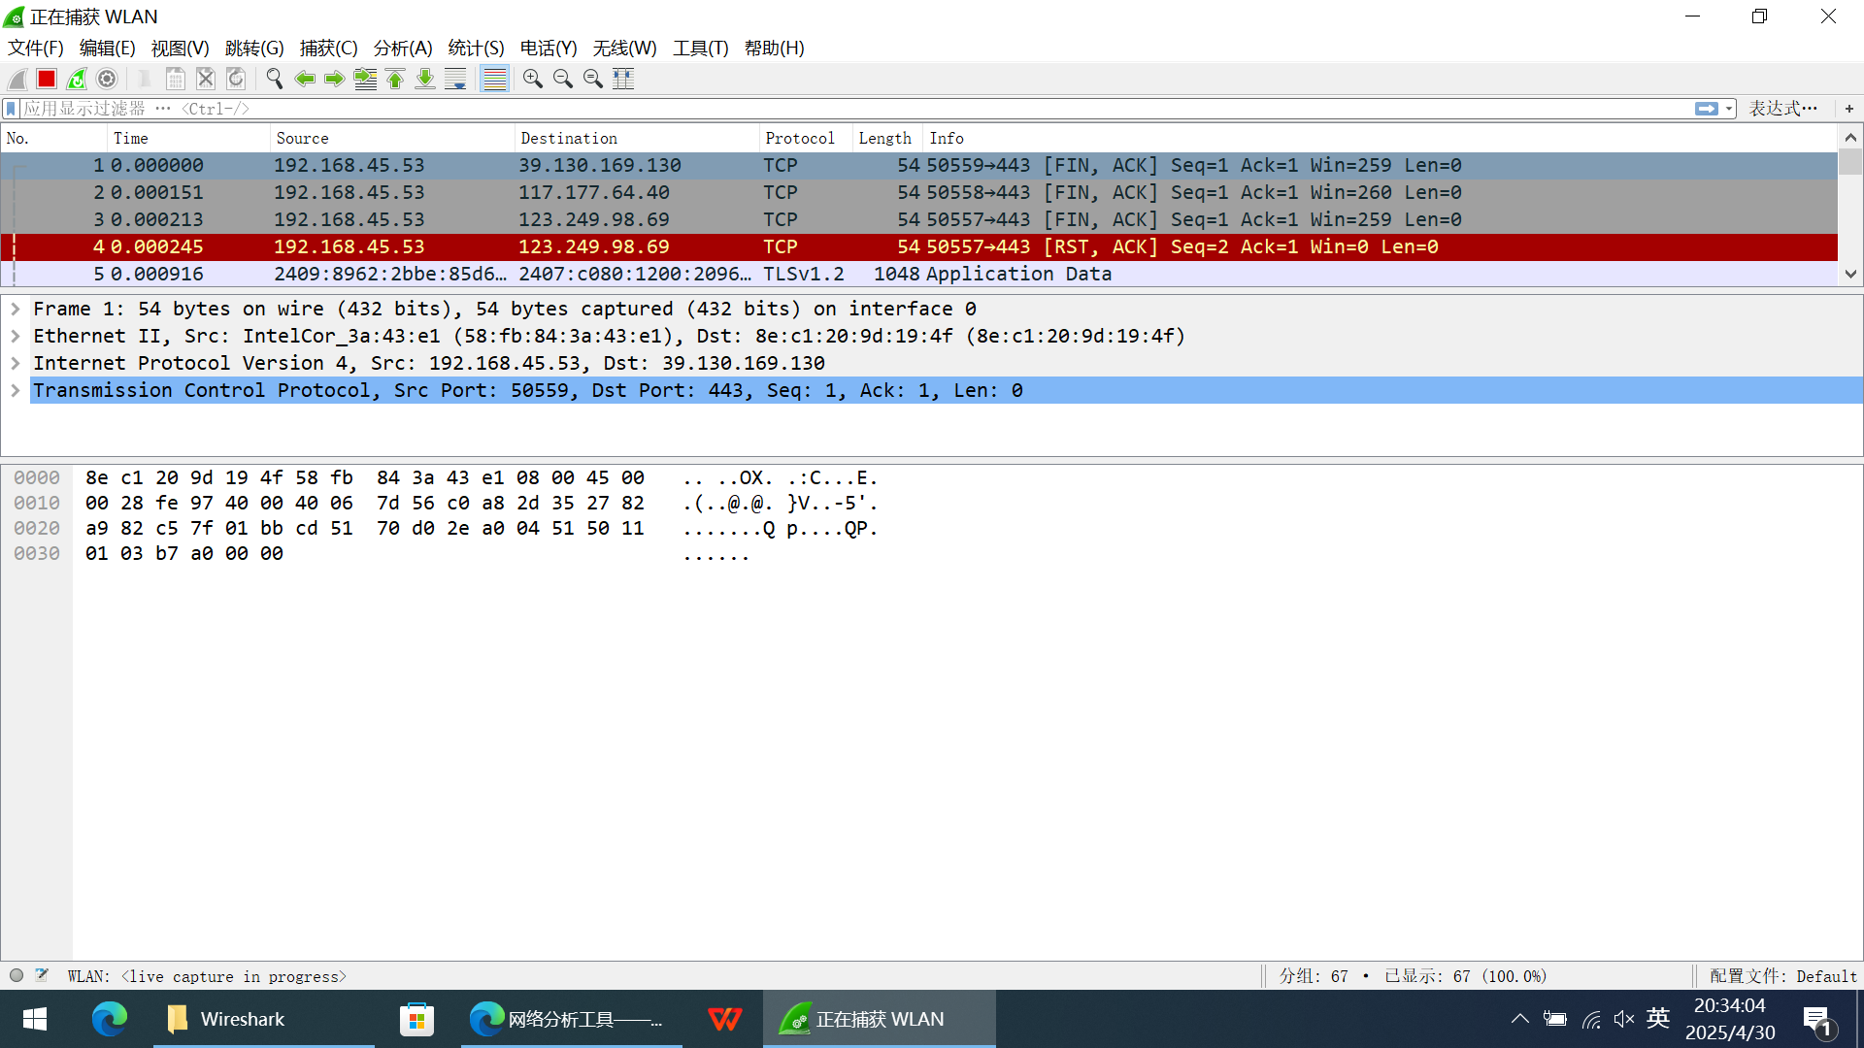1864x1048 pixels.
Task: Open capture options gear icon
Action: [x=108, y=80]
